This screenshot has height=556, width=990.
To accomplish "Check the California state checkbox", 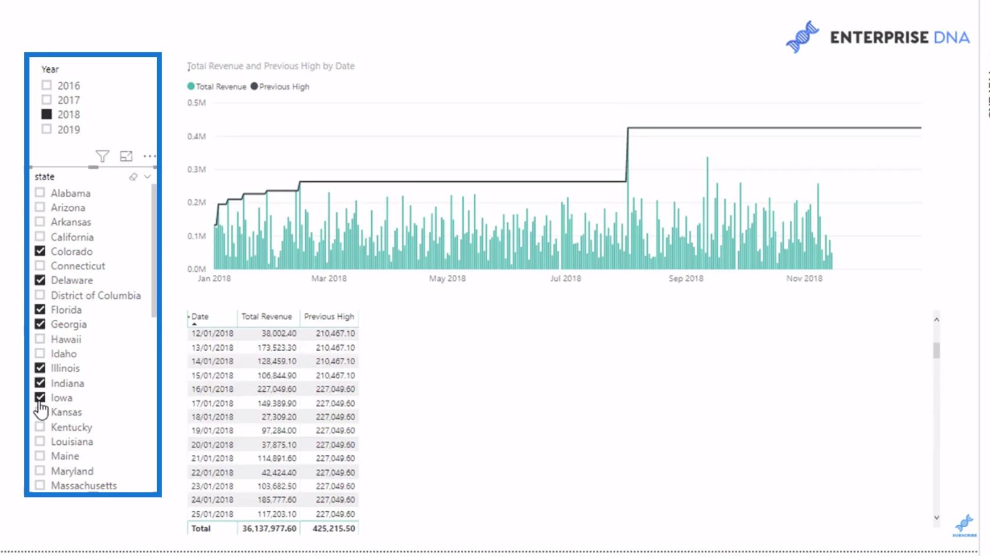I will point(40,237).
